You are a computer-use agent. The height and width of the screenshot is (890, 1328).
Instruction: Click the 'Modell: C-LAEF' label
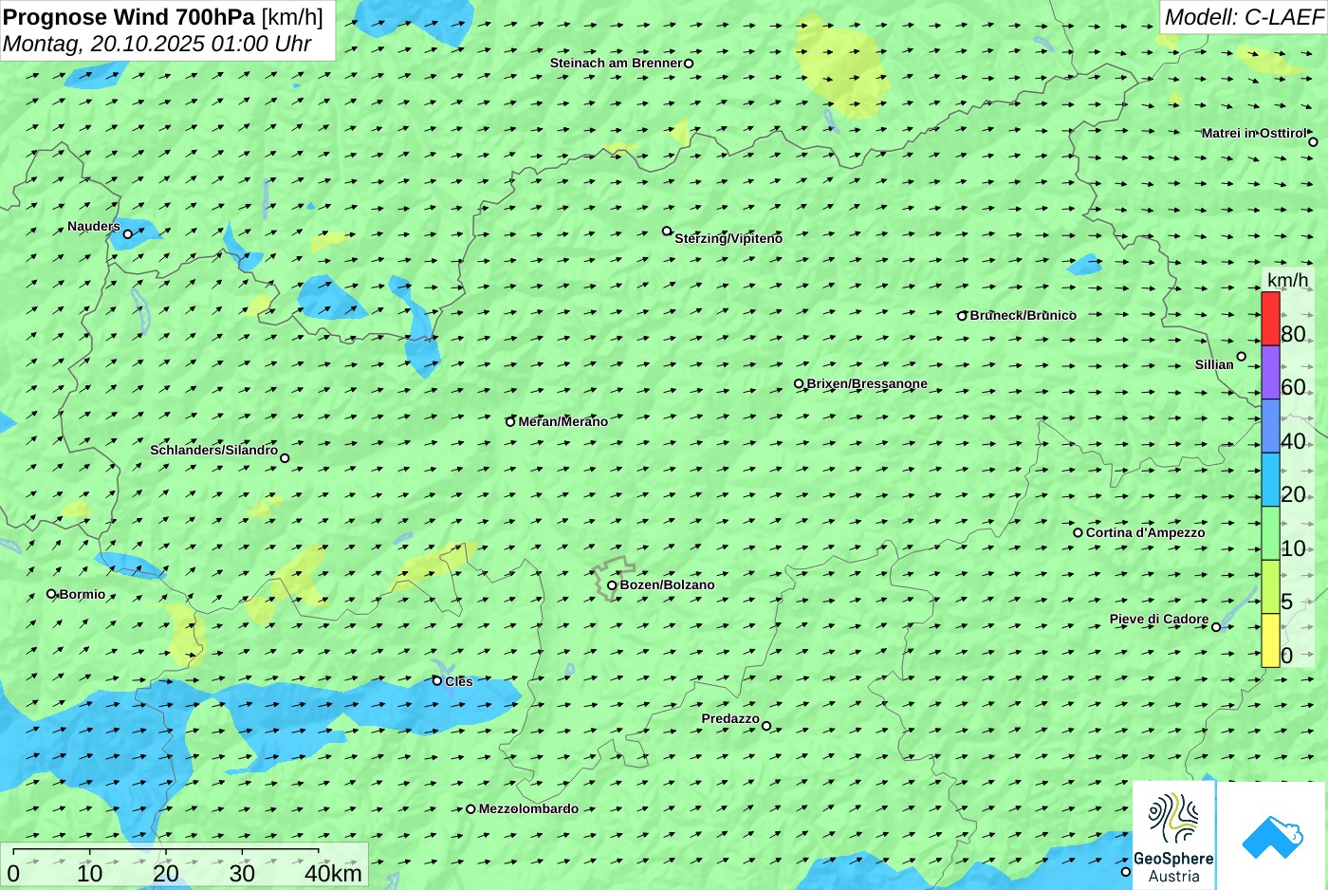coord(1244,17)
